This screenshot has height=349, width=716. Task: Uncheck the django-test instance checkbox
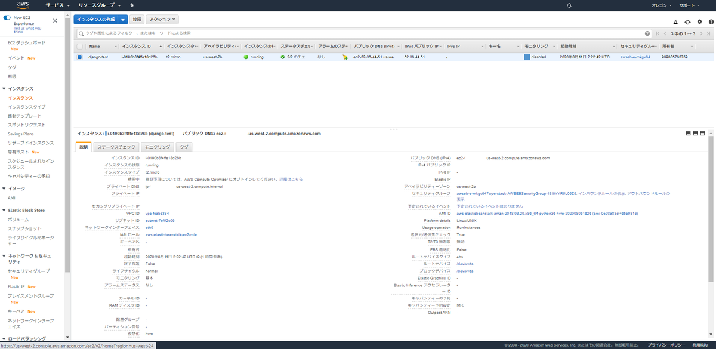(x=79, y=57)
